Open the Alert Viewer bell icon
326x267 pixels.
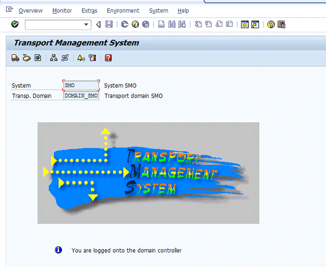tap(81, 58)
